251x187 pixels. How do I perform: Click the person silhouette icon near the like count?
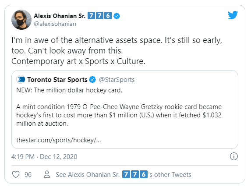[x=47, y=174]
